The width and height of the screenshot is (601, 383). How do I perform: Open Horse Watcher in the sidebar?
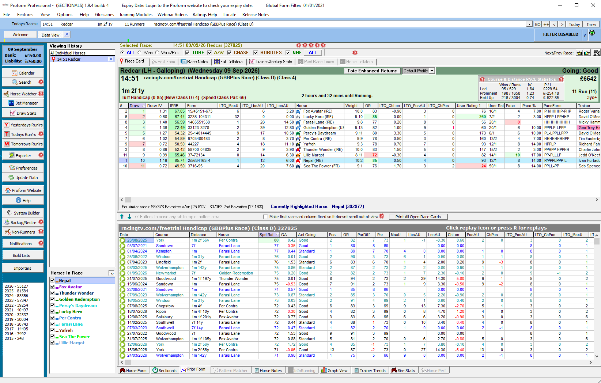tap(23, 94)
